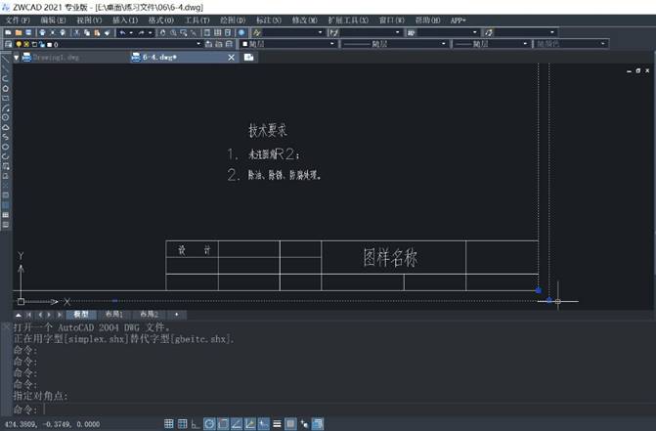656x431 pixels.
Task: Click the Undo arrow in the top toolbar
Action: point(120,32)
